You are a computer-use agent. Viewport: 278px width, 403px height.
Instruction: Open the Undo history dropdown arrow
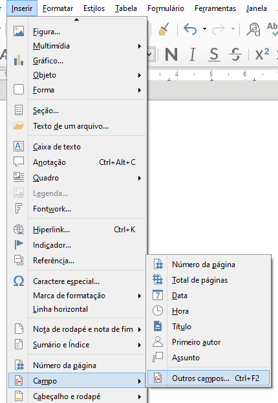click(204, 28)
